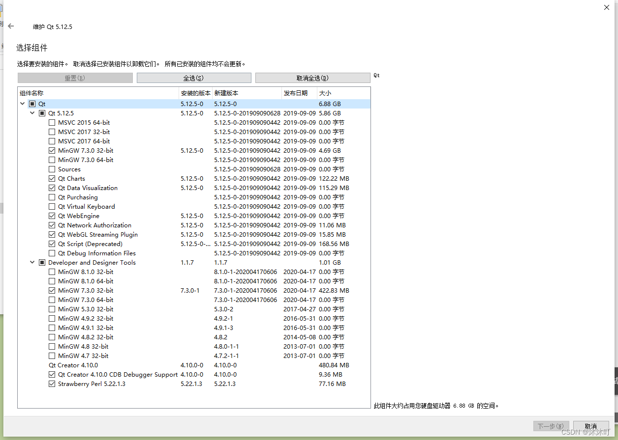Toggle the Qt 5.12.5 checkbox
The width and height of the screenshot is (618, 440).
coord(42,113)
